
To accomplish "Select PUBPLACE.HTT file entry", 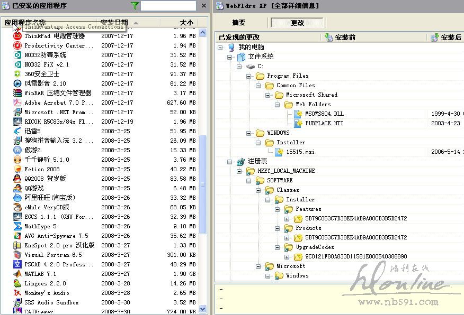I will pos(324,123).
